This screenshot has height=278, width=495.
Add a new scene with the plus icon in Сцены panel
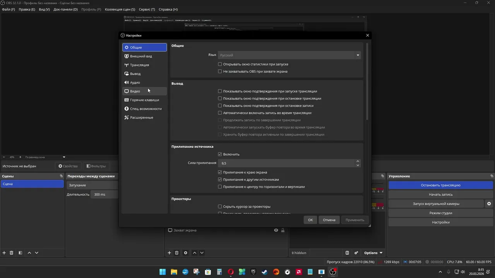tap(4, 253)
